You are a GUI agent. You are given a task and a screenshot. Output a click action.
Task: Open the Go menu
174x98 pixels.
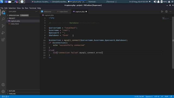tap(23, 8)
